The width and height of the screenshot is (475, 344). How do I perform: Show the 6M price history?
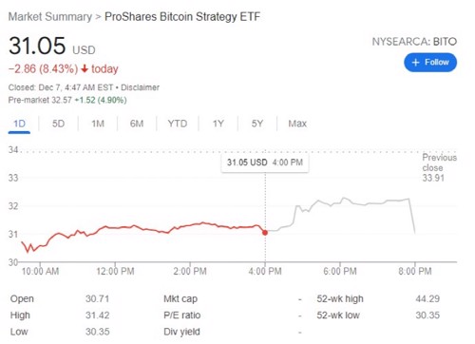[x=137, y=124]
